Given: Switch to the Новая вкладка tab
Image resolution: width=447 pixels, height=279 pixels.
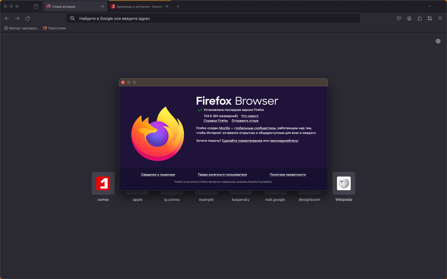Looking at the screenshot, I should [75, 6].
